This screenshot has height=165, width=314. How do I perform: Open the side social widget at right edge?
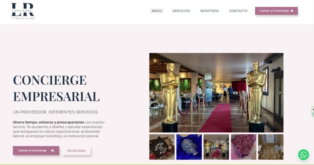tap(313, 112)
